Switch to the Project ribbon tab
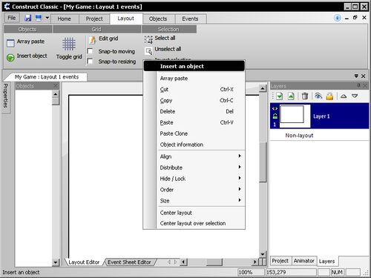Screen dimensions: 371x278 (94, 19)
